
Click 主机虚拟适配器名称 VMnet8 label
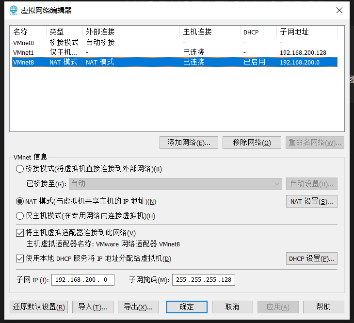pyautogui.click(x=103, y=244)
